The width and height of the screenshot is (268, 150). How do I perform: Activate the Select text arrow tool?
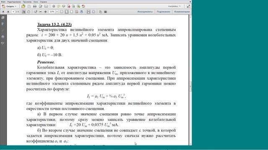(x=24, y=12)
